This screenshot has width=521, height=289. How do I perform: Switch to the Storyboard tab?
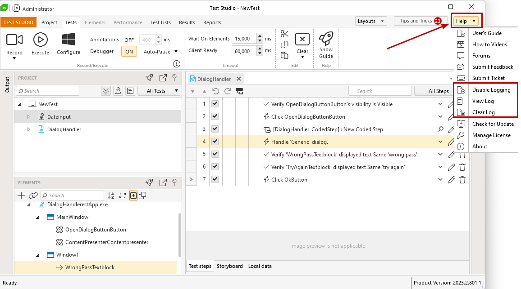click(229, 266)
